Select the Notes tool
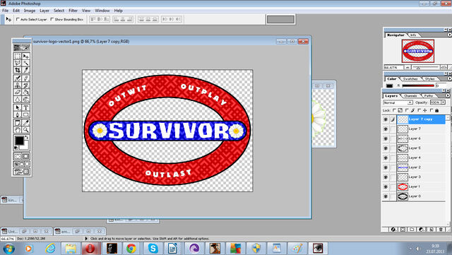Viewport: 452px width, 255px height. (x=18, y=123)
